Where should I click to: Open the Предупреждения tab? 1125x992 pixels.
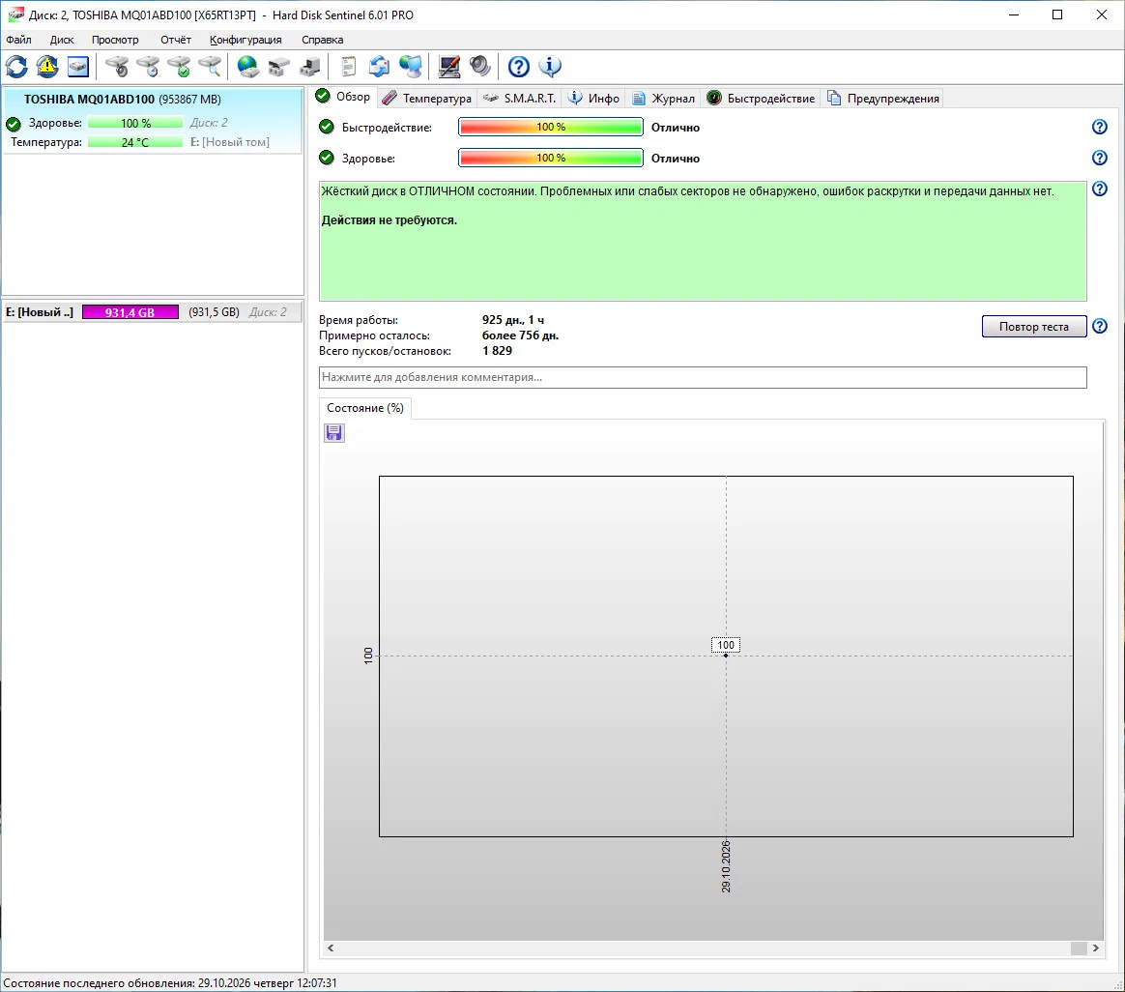883,99
